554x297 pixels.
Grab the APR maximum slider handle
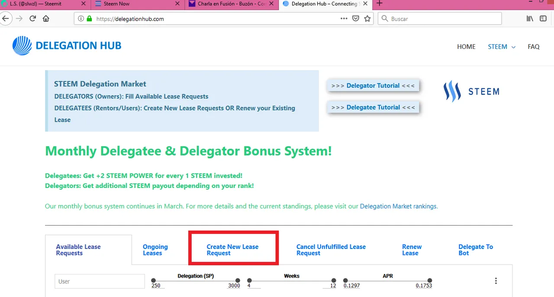pos(430,281)
